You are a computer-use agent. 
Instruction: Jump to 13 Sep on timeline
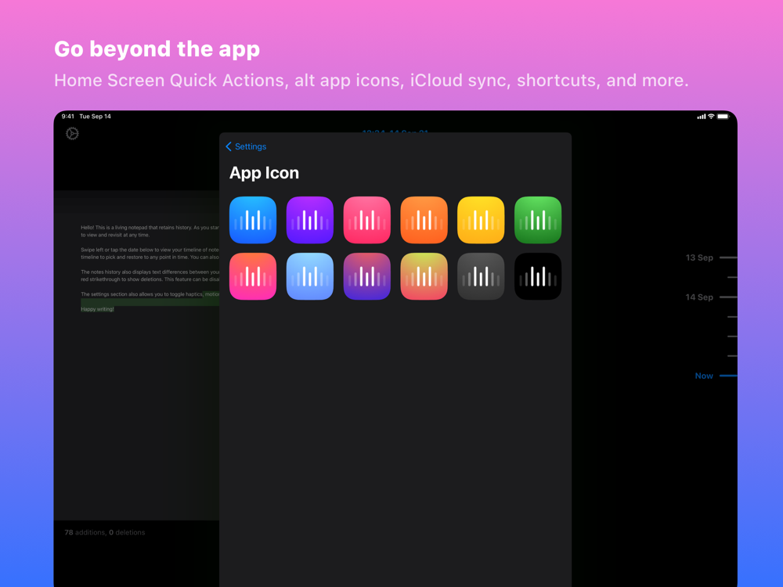point(699,257)
